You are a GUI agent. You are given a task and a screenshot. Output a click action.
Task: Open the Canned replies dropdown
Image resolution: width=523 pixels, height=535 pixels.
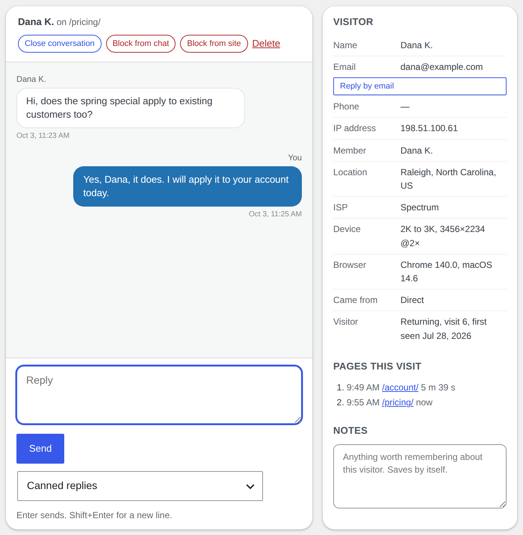tap(140, 486)
